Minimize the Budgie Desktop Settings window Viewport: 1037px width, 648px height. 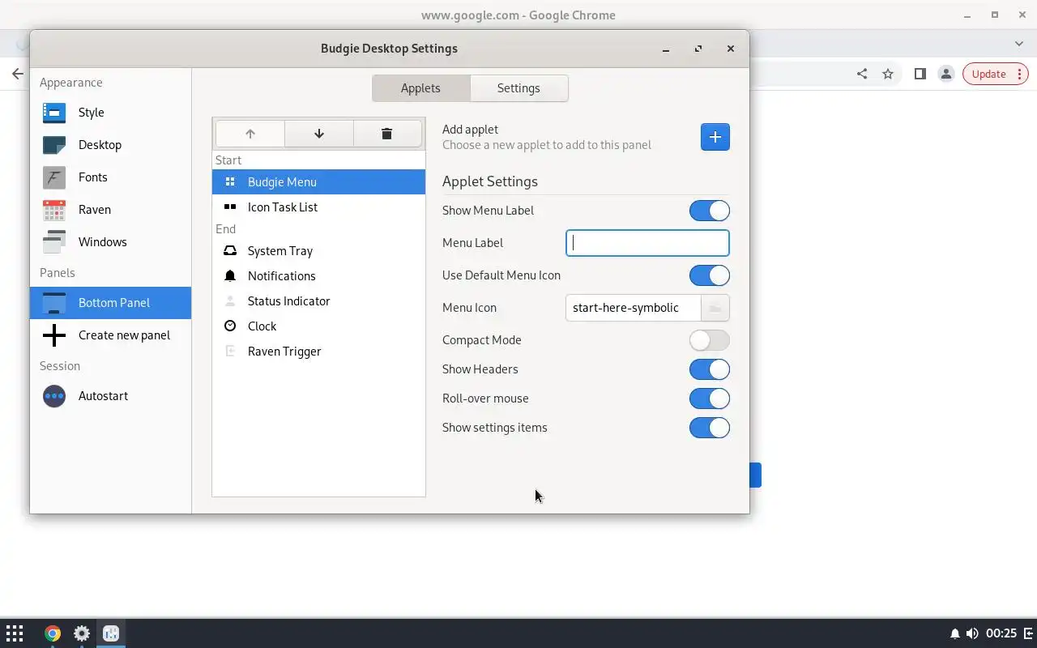click(x=666, y=49)
